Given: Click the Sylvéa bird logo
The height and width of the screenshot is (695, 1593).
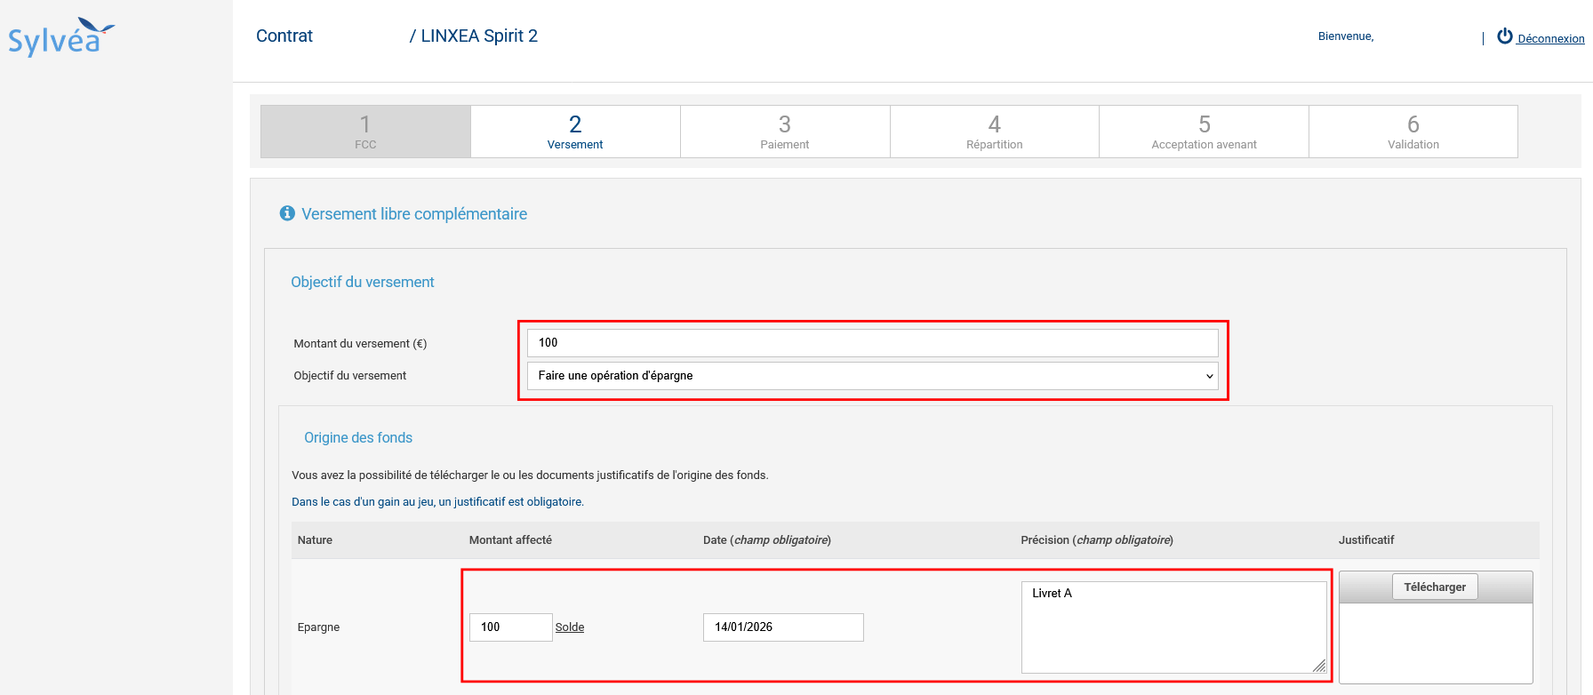Looking at the screenshot, I should tap(60, 37).
